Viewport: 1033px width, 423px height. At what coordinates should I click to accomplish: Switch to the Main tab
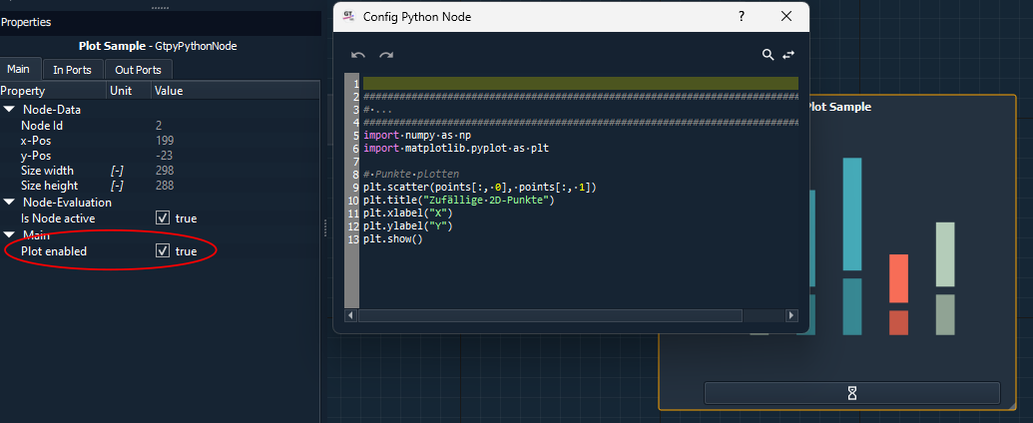tap(18, 69)
